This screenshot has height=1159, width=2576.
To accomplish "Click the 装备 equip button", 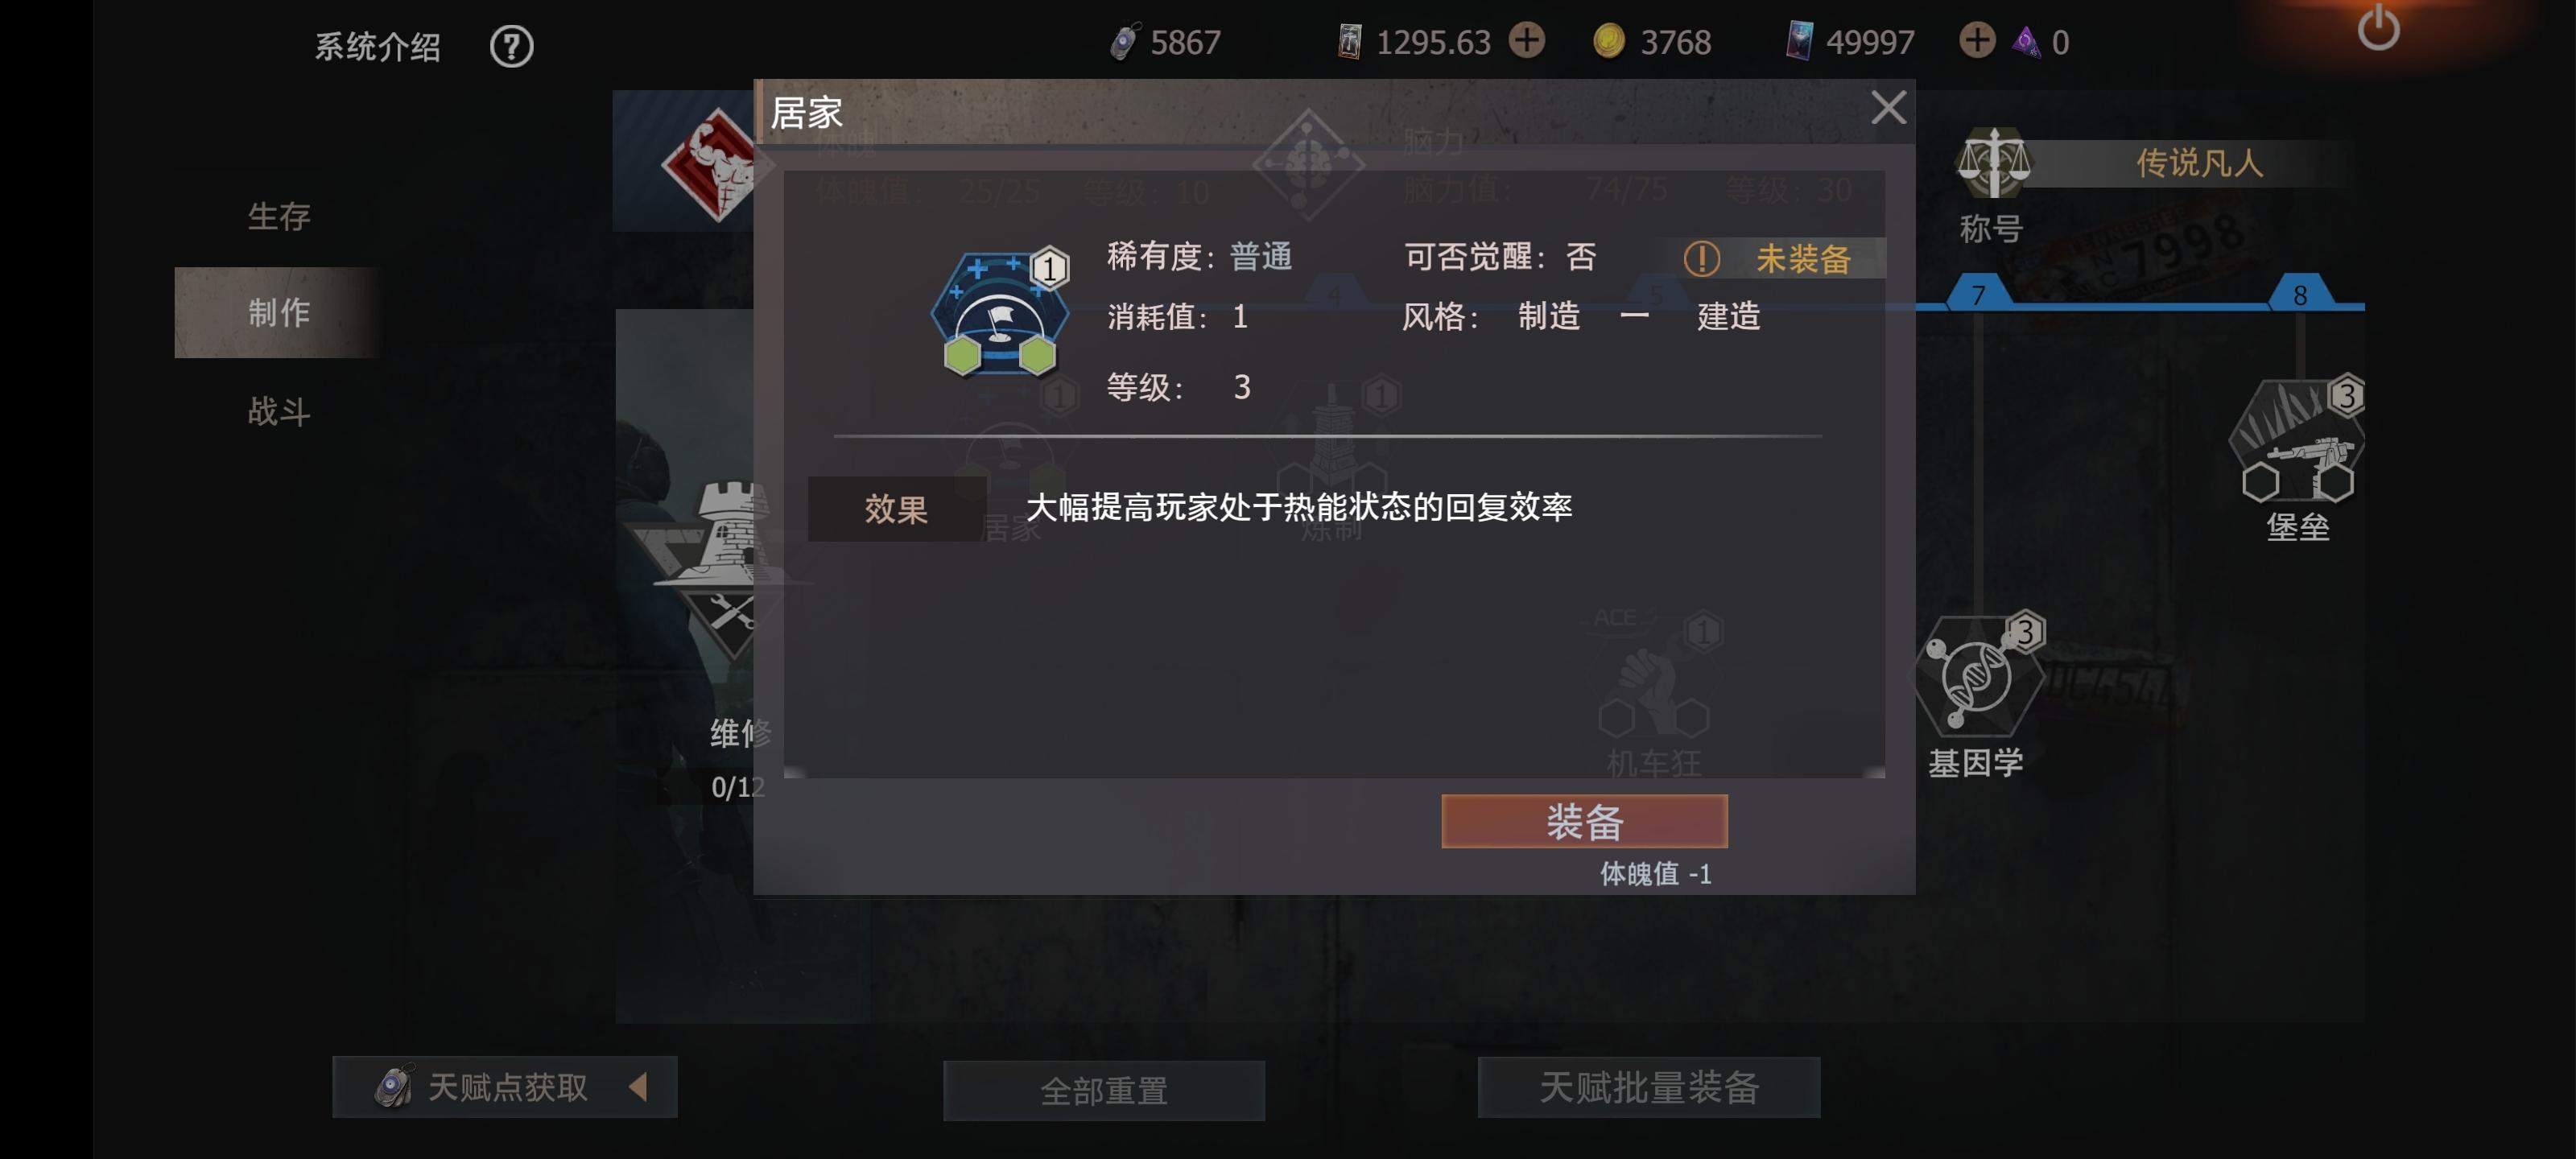I will click(1584, 821).
